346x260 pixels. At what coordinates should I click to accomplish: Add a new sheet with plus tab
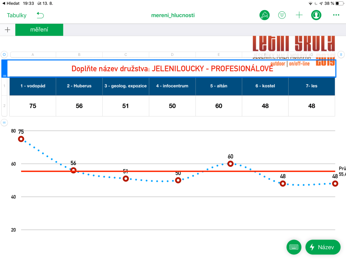[7, 30]
